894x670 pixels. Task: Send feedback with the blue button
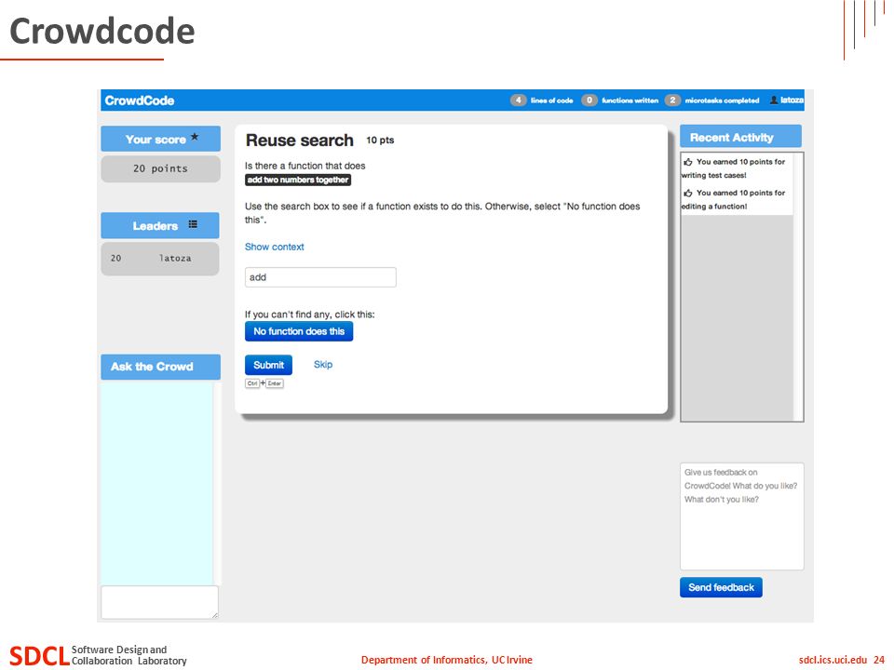coord(721,587)
